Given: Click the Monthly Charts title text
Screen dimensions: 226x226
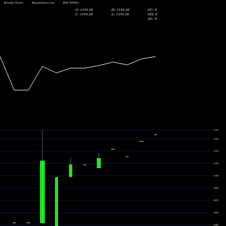Looking at the screenshot, I should 13,3.
